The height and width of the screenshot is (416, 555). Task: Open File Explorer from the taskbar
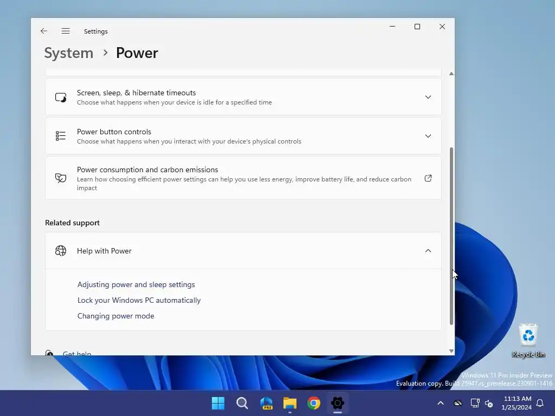[x=290, y=403]
